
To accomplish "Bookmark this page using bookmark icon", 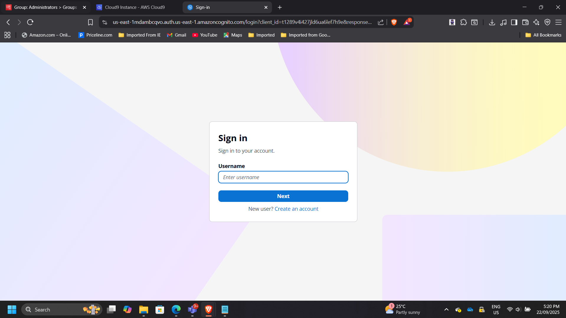I will tap(90, 22).
